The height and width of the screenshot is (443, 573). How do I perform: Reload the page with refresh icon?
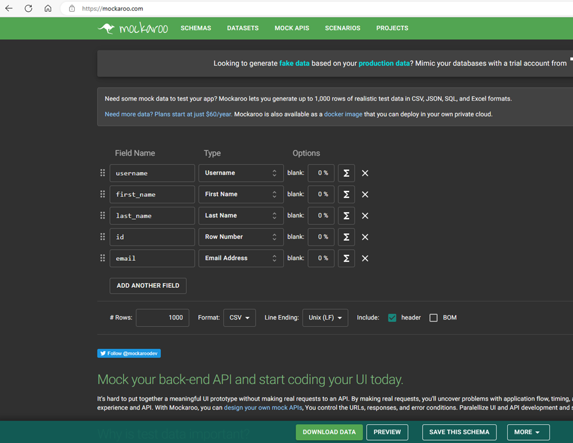coord(29,8)
